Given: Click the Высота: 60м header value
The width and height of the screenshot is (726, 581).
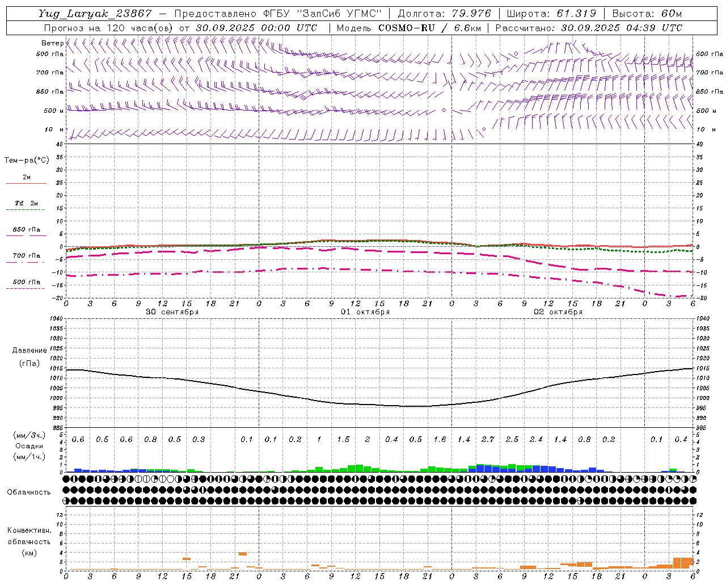Looking at the screenshot, I should point(647,14).
